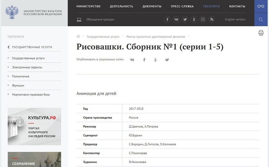This screenshot has width=269, height=167.
Task: Go to home via the breadcrumb house icon
Action: pyautogui.click(x=78, y=36)
